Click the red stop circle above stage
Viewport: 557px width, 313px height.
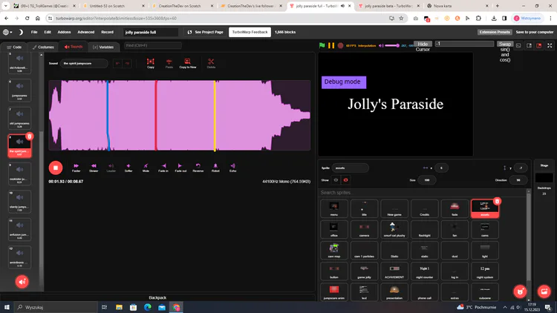(x=340, y=45)
